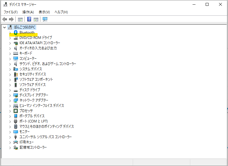This screenshot has width=228, height=166.
Task: Expand the プロセッサ category
Action: [10, 111]
